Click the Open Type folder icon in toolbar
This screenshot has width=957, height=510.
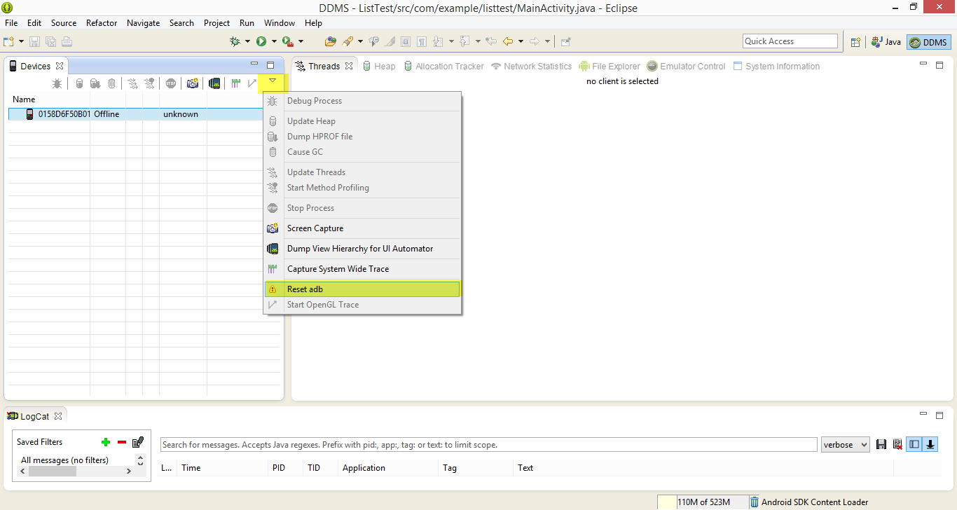tap(330, 41)
